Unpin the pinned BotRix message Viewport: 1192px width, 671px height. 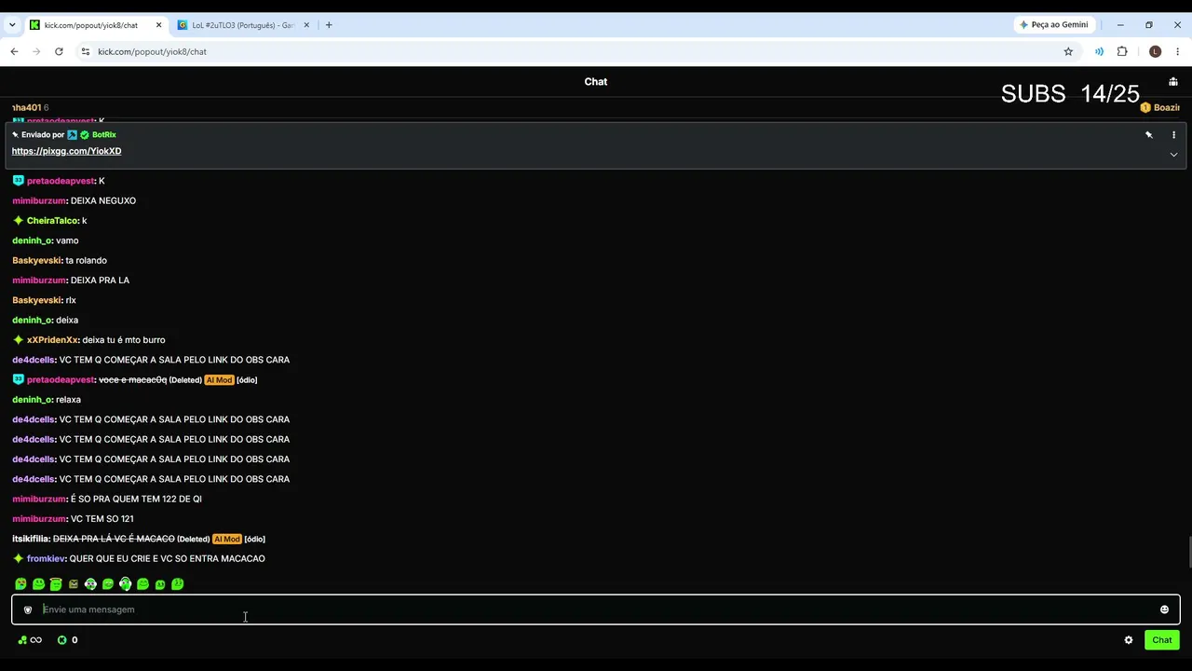pos(1148,135)
